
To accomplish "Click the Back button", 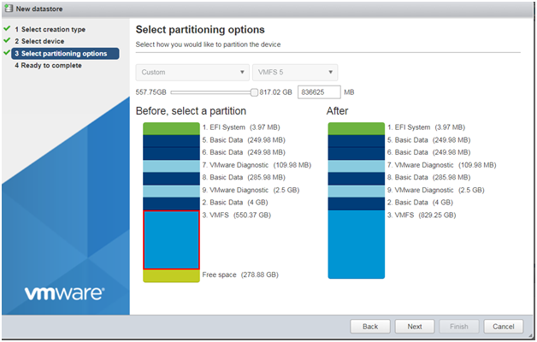I will click(x=370, y=327).
